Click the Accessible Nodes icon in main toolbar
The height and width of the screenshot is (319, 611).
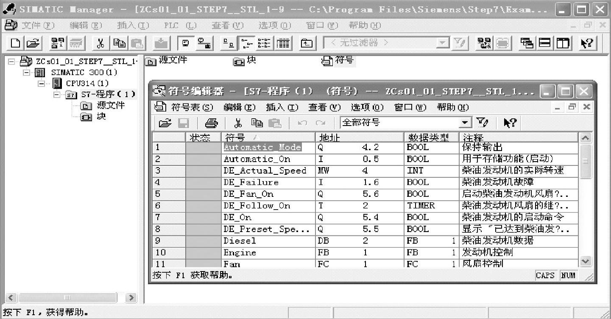click(57, 43)
